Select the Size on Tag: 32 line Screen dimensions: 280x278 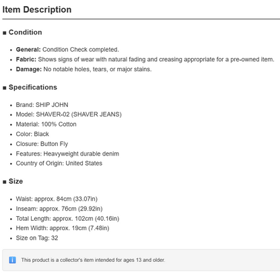point(37,238)
